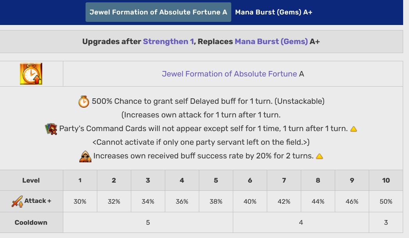The image size is (409, 238).
Task: Select Jewel Formation of Absolute Fortune A tab
Action: point(158,12)
